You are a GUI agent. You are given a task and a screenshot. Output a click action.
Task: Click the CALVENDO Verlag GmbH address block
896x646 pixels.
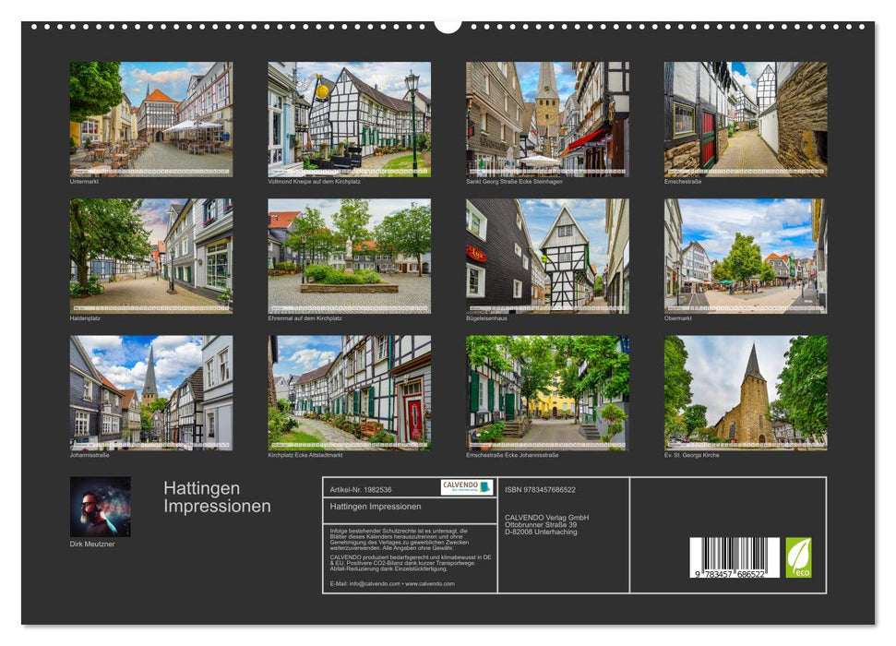coord(548,524)
